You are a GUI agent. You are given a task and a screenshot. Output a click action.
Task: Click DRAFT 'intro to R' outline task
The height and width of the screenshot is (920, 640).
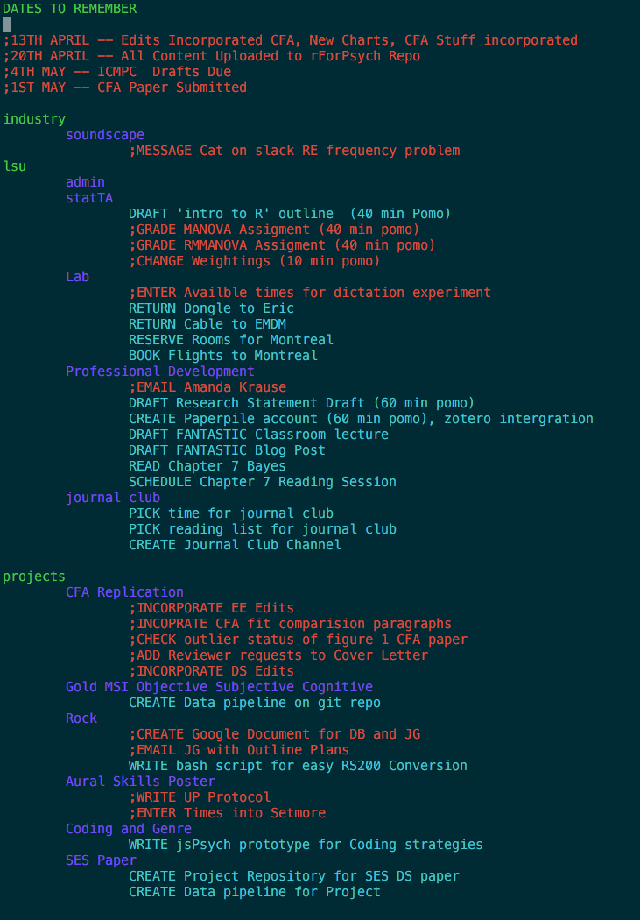tap(290, 214)
